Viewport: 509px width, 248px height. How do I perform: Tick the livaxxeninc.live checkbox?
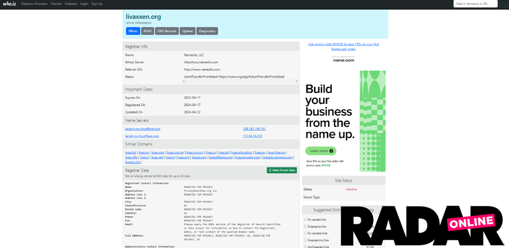point(305,240)
